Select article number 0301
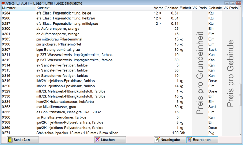This screenshot has height=145, width=243. coord(6,34)
